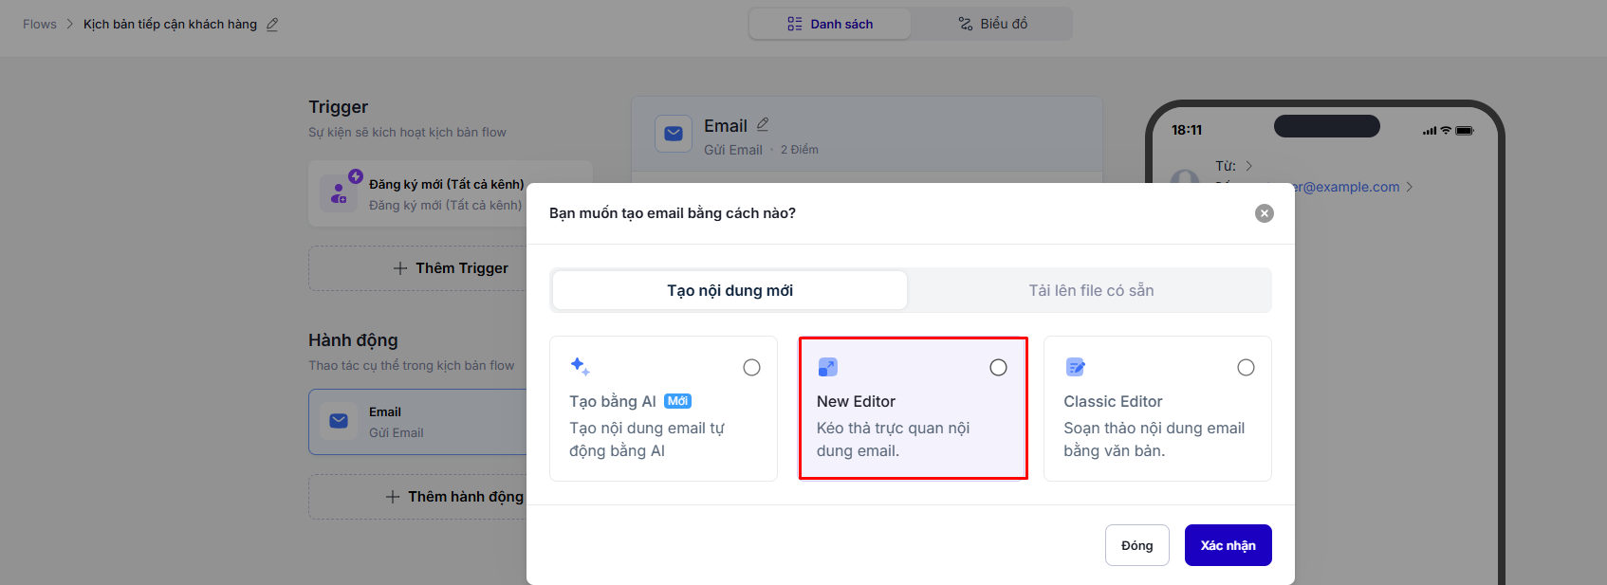Click the envelope icon in Email action card
Image resolution: width=1607 pixels, height=585 pixels.
pyautogui.click(x=339, y=421)
